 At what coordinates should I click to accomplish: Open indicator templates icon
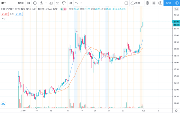58,3
